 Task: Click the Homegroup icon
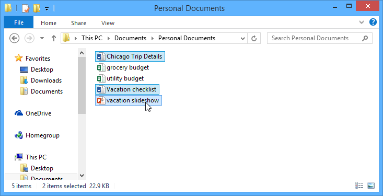click(x=19, y=135)
